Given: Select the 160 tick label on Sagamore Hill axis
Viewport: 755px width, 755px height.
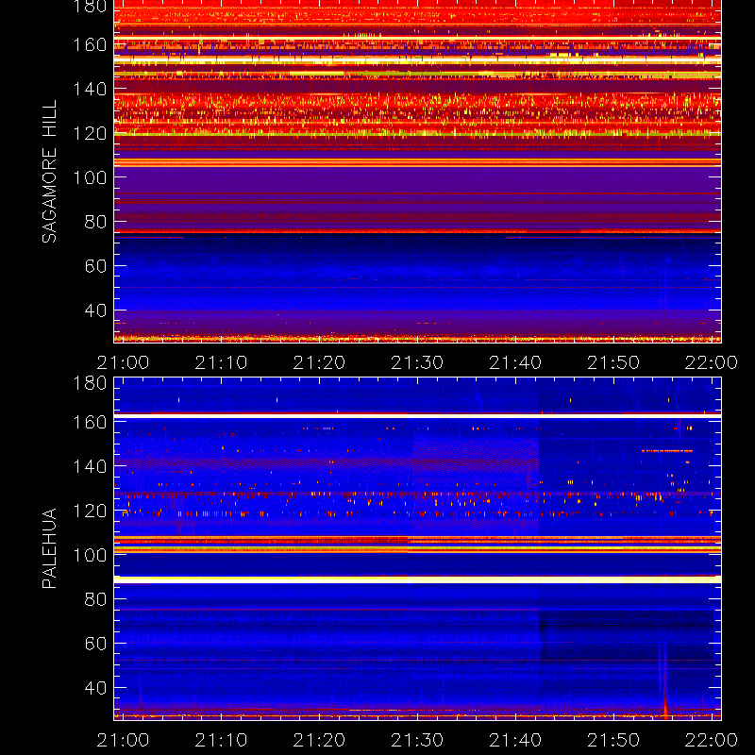Looking at the screenshot, I should click(x=90, y=44).
